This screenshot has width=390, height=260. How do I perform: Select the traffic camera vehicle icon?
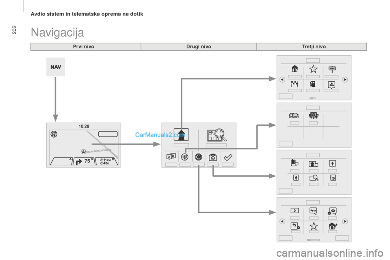[313, 115]
